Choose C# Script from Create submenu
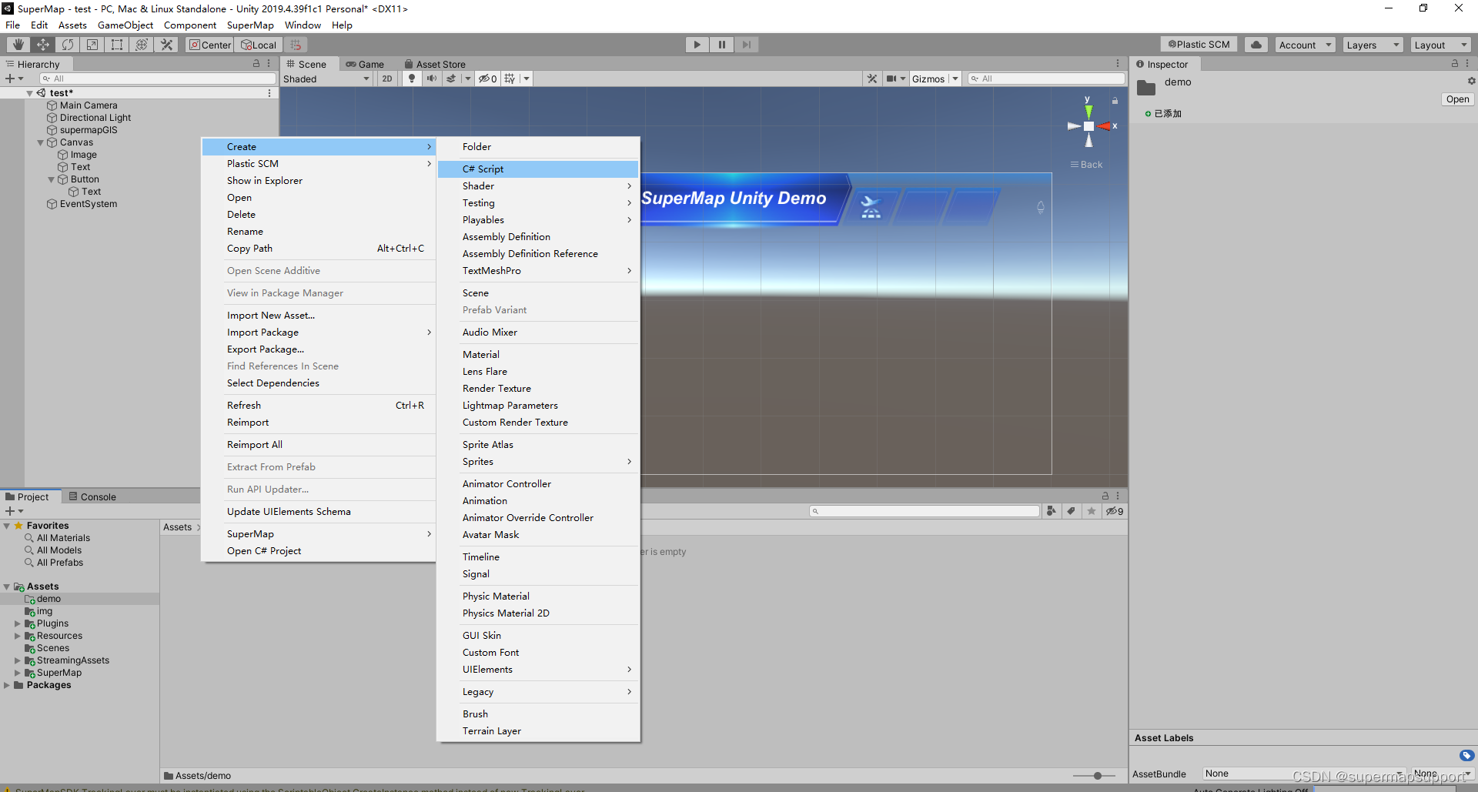This screenshot has height=792, width=1478. [538, 169]
